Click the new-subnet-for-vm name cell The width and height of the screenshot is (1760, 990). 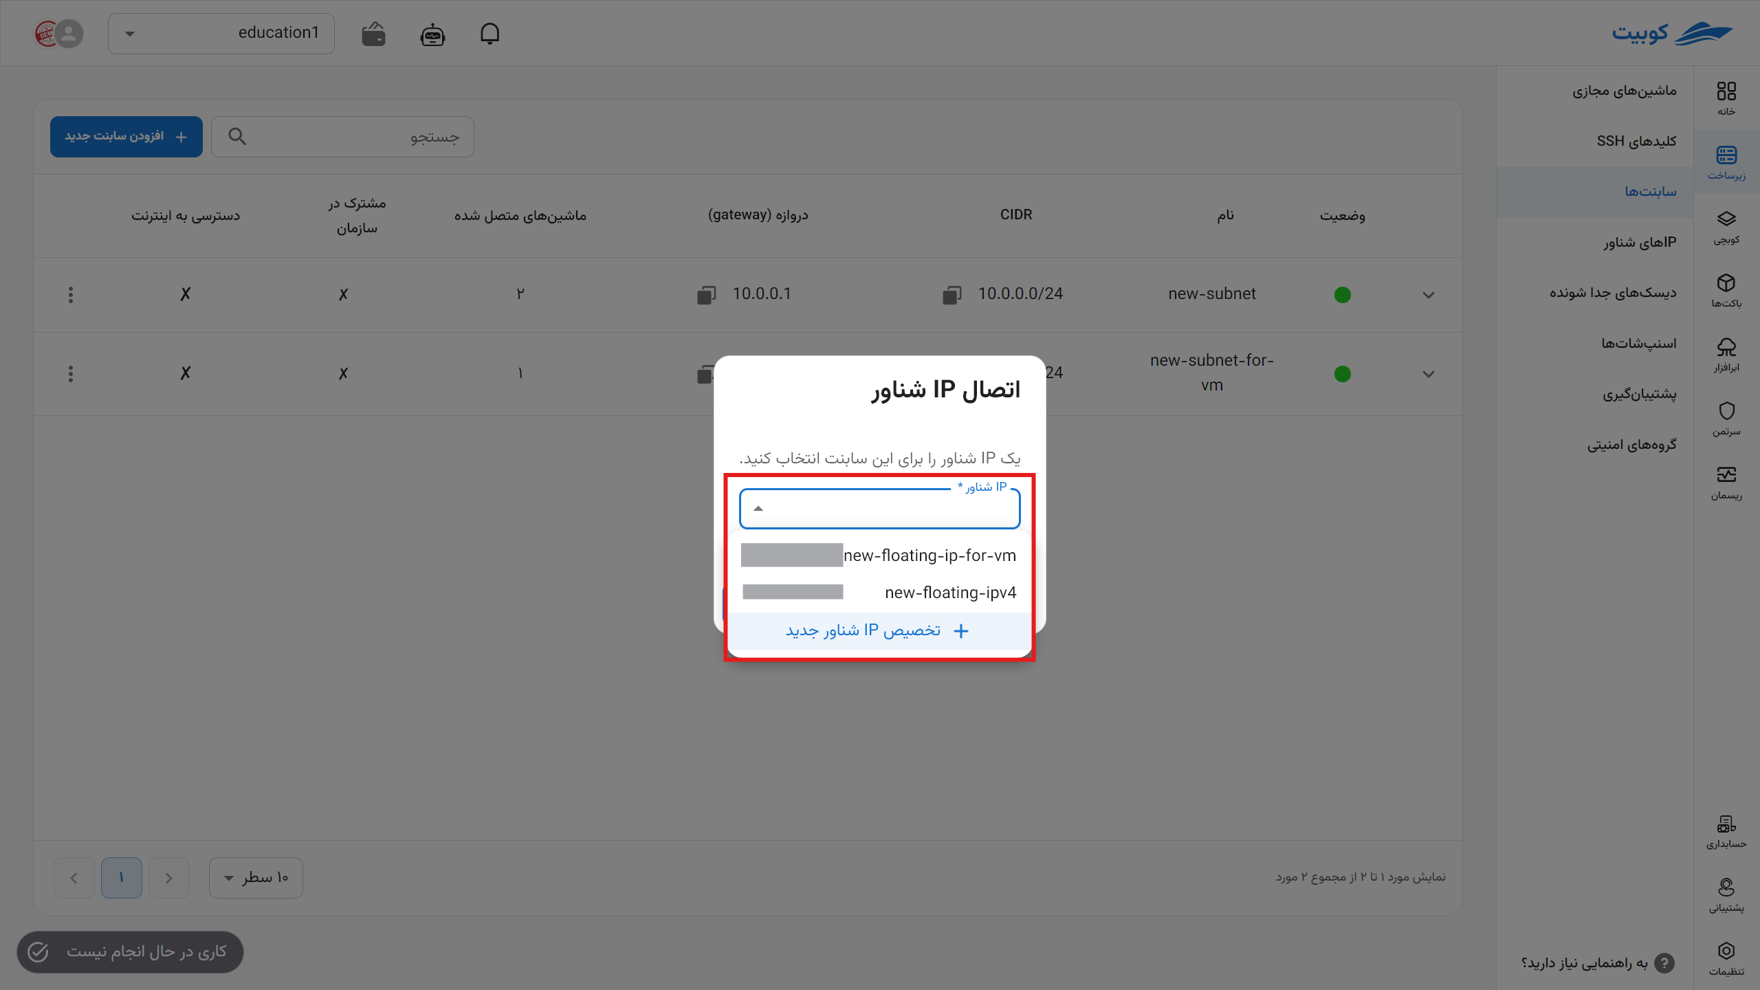pyautogui.click(x=1211, y=373)
